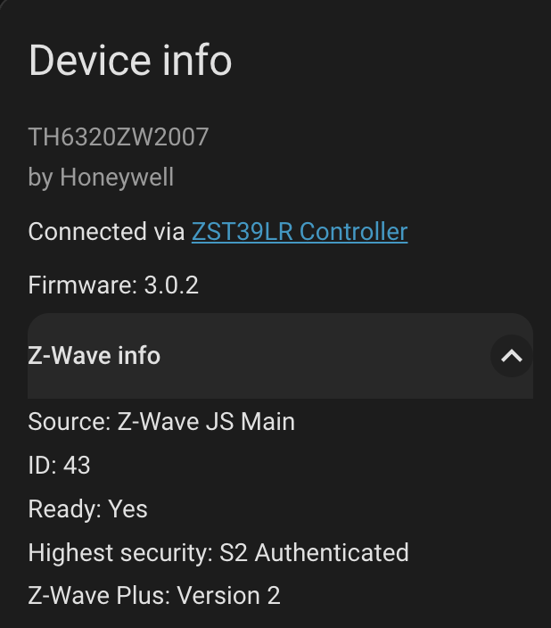Viewport: 551px width, 628px height.
Task: Click the blank middle of the Z-Wave info header bar
Action: pyautogui.click(x=321, y=356)
